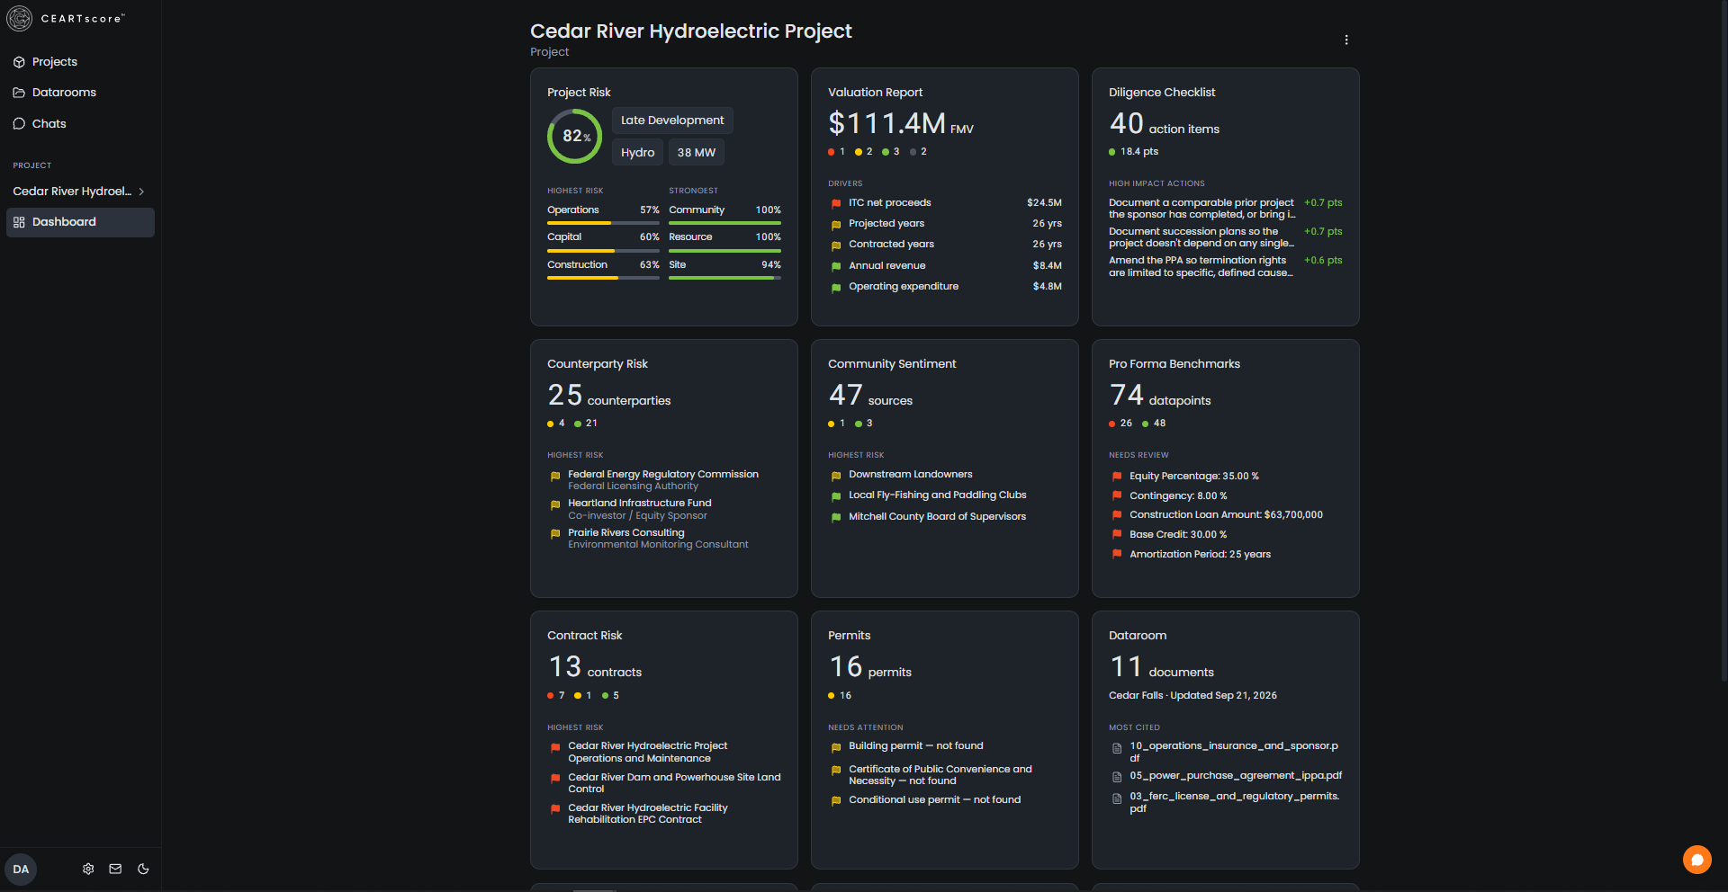Screen dimensions: 1728x892
Task: Click the flag beside Federal Energy Regulatory Commission
Action: click(x=555, y=477)
